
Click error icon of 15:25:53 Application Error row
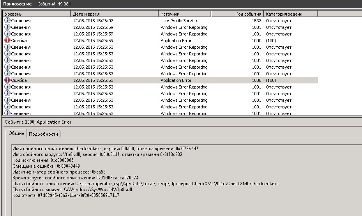click(x=7, y=80)
